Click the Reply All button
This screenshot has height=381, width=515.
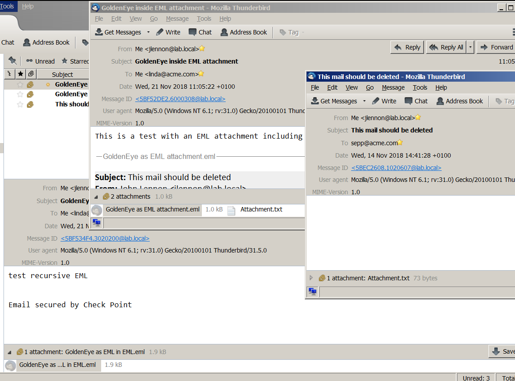pyautogui.click(x=447, y=47)
